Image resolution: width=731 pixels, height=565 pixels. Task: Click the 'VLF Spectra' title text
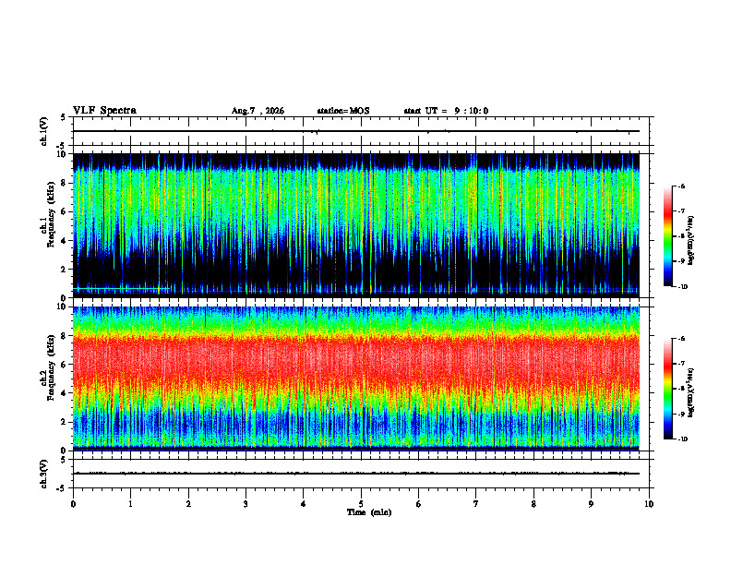click(104, 111)
